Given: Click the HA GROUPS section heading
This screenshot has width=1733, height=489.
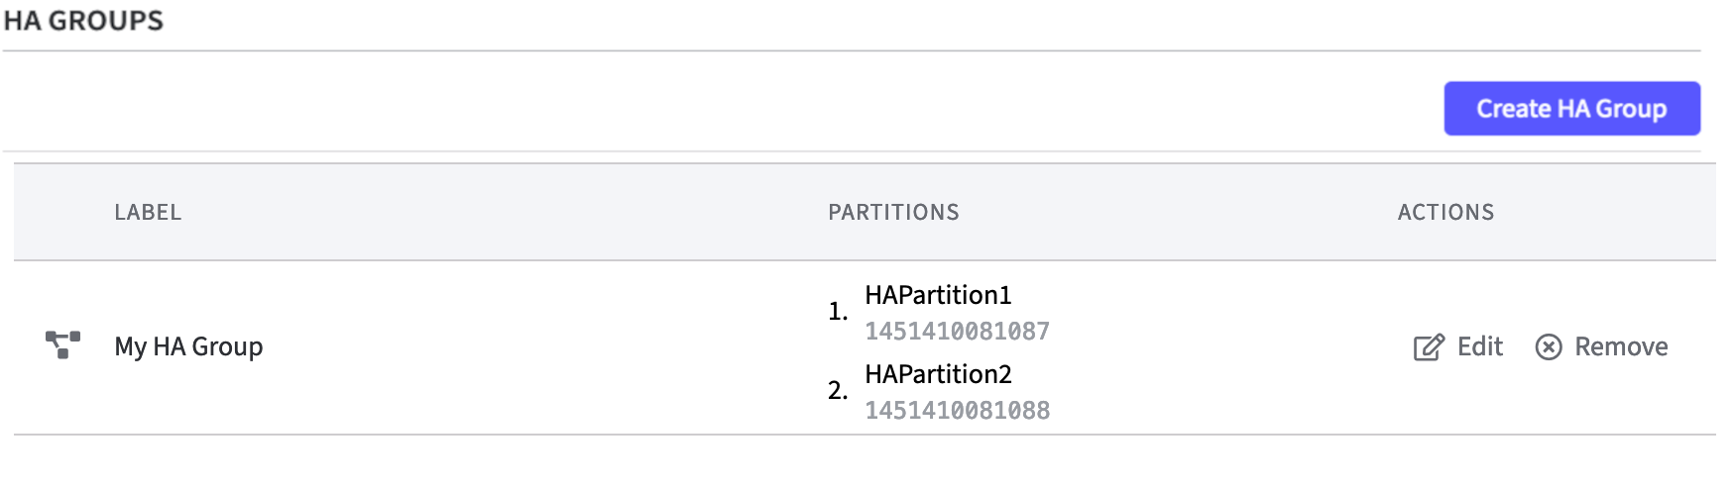Looking at the screenshot, I should (83, 21).
